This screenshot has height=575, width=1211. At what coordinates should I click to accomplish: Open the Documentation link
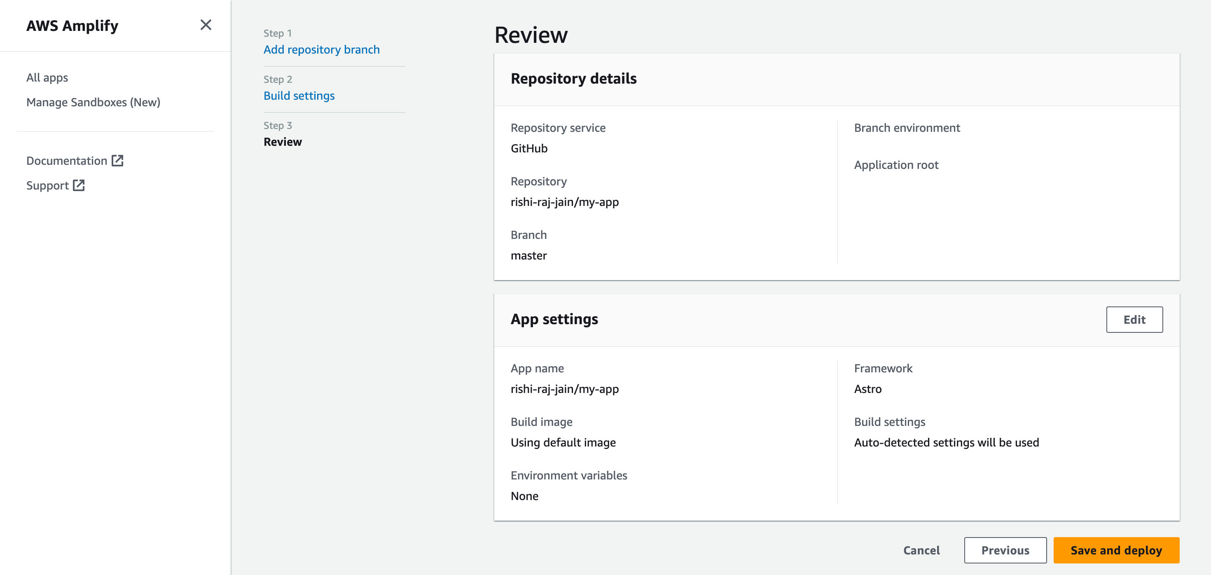coord(67,161)
